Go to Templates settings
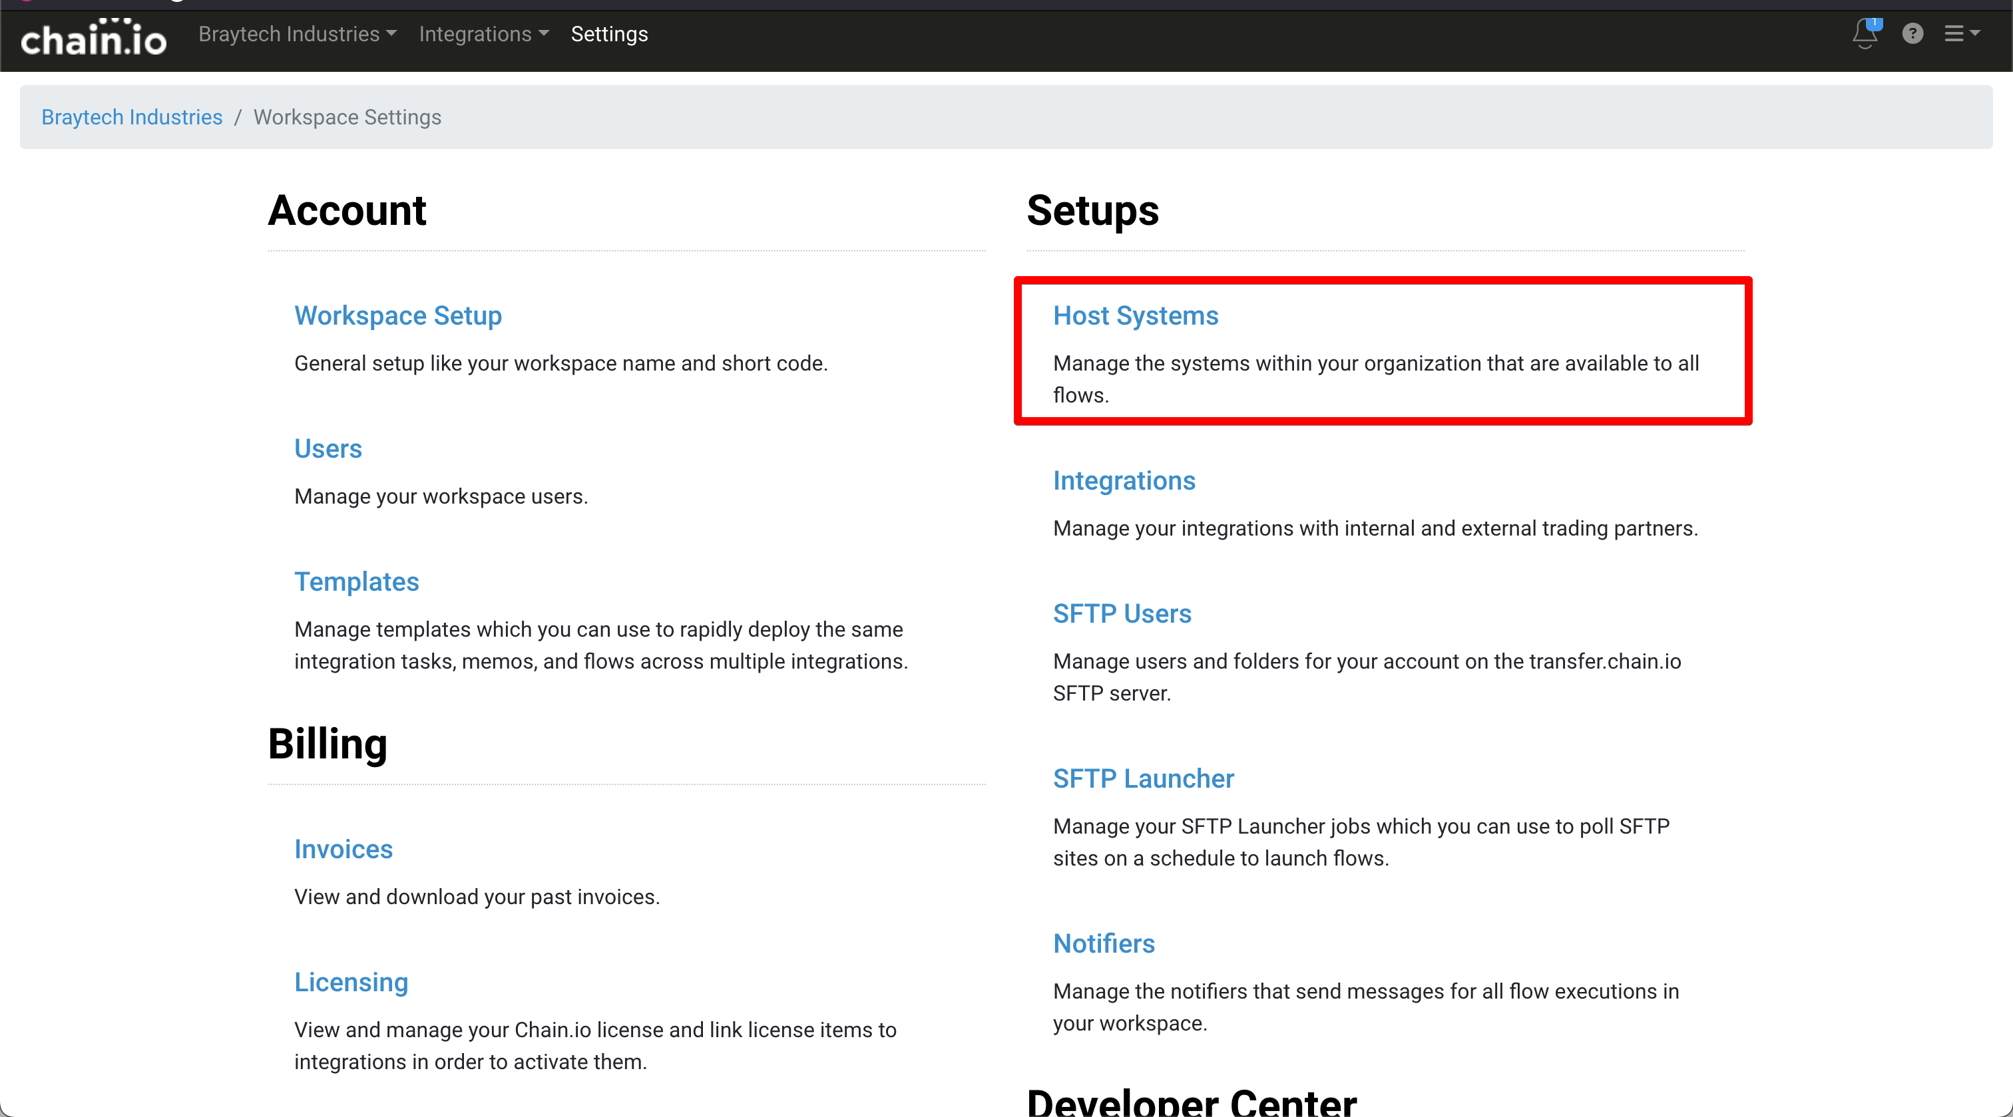This screenshot has height=1117, width=2013. pos(356,581)
